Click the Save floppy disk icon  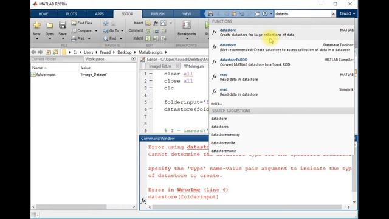click(62, 25)
